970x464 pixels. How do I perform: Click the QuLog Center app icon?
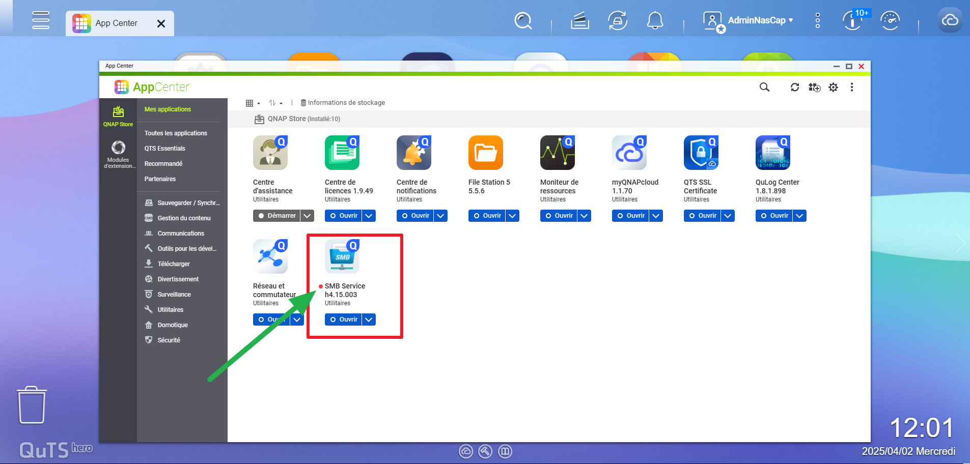point(773,153)
